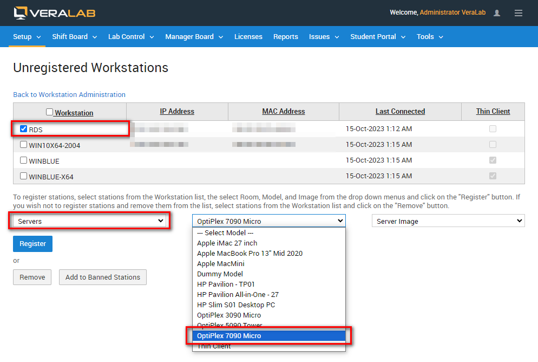The width and height of the screenshot is (538, 362).
Task: Sort by Last Connected column header
Action: point(400,111)
